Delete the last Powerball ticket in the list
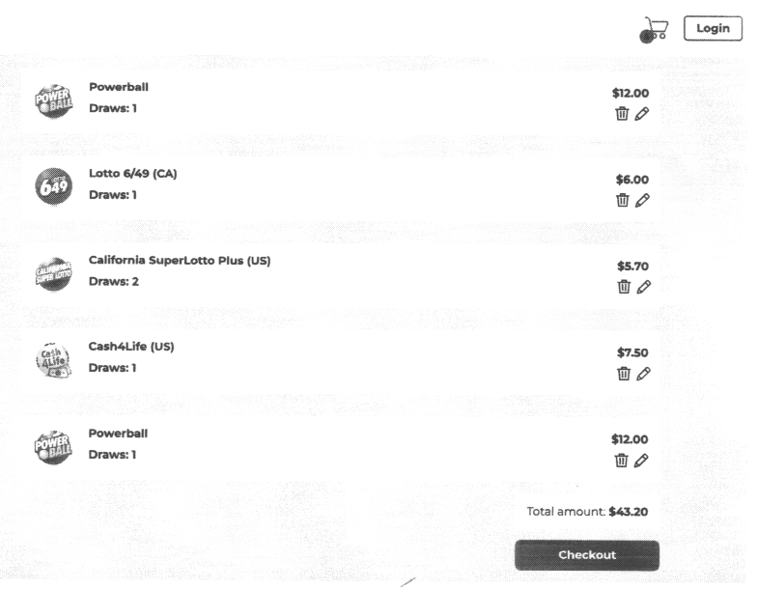The image size is (757, 589). [x=622, y=460]
